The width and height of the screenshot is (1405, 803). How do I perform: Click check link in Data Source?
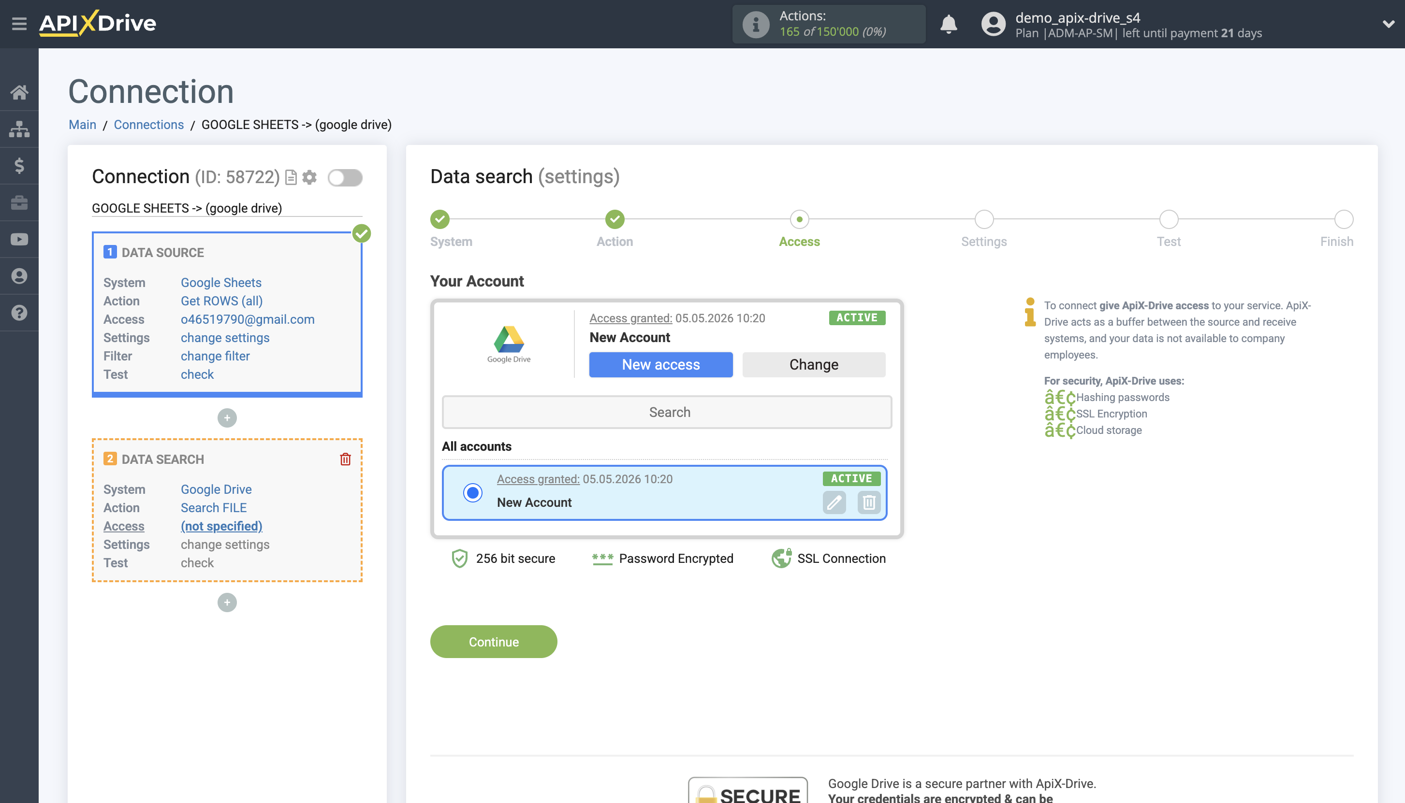197,375
